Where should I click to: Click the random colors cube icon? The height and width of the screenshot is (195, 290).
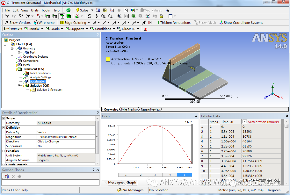tap(133, 10)
